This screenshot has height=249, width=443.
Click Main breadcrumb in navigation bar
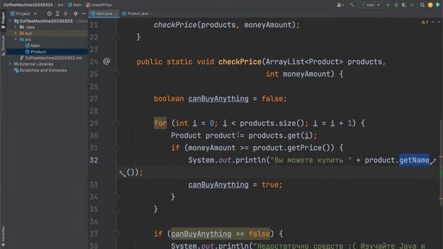pos(75,5)
